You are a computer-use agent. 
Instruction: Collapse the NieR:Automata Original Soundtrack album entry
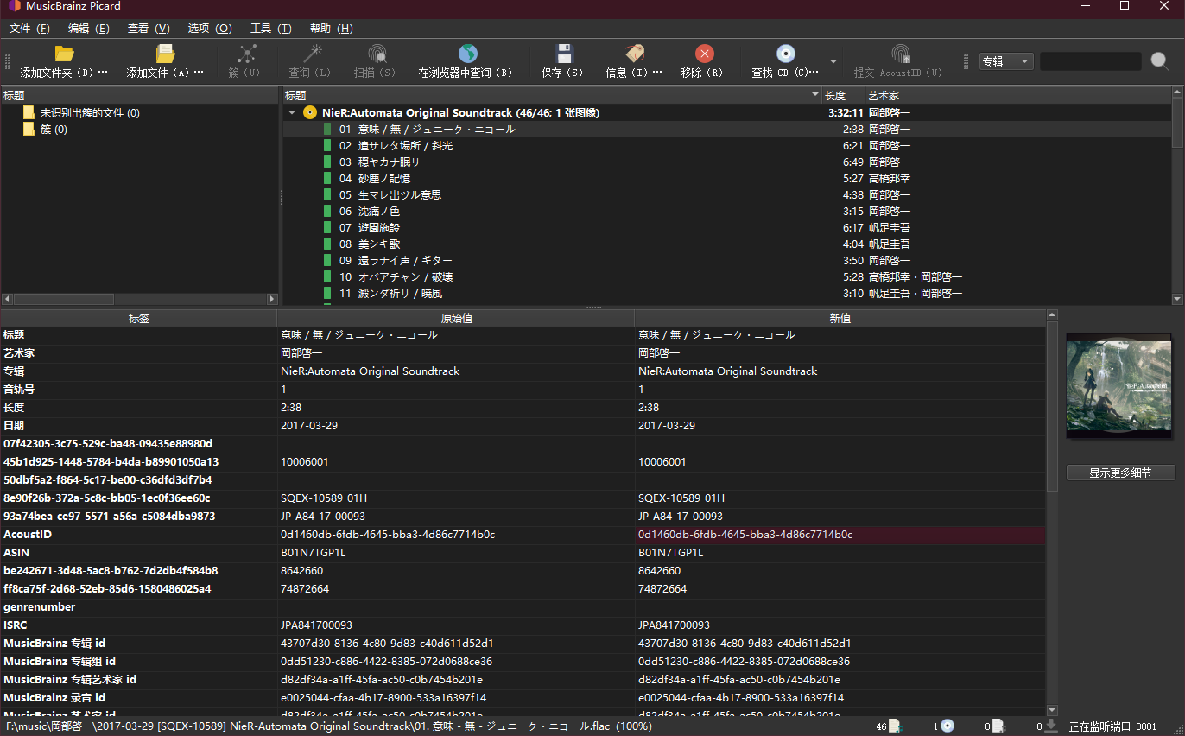tap(292, 112)
